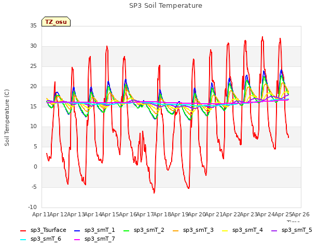Toggle the sp3_Tsurface legend entry

pos(43,230)
